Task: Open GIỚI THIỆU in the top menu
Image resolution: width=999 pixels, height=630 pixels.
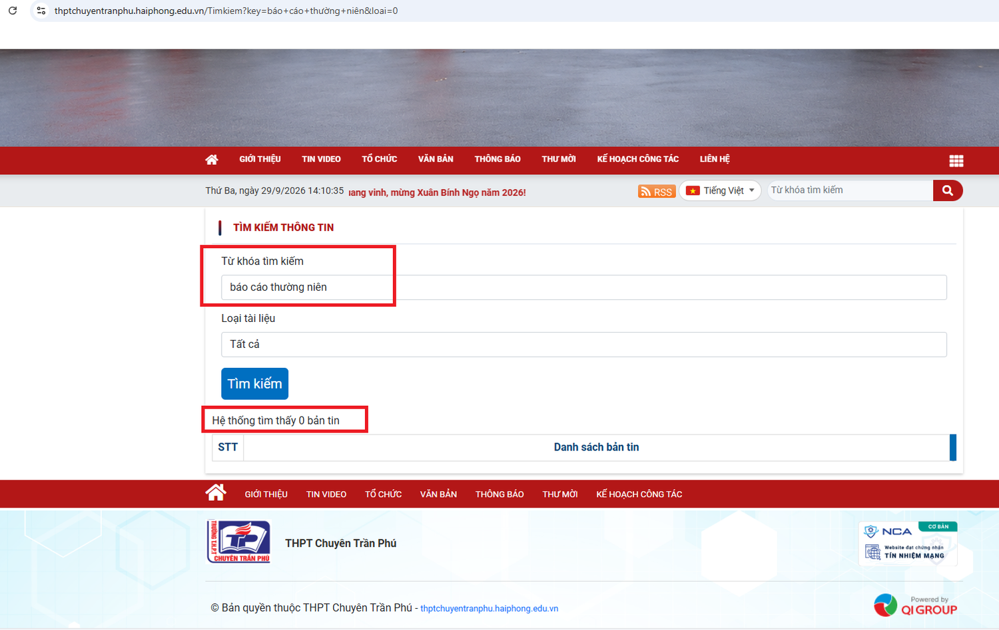Action: pyautogui.click(x=260, y=160)
